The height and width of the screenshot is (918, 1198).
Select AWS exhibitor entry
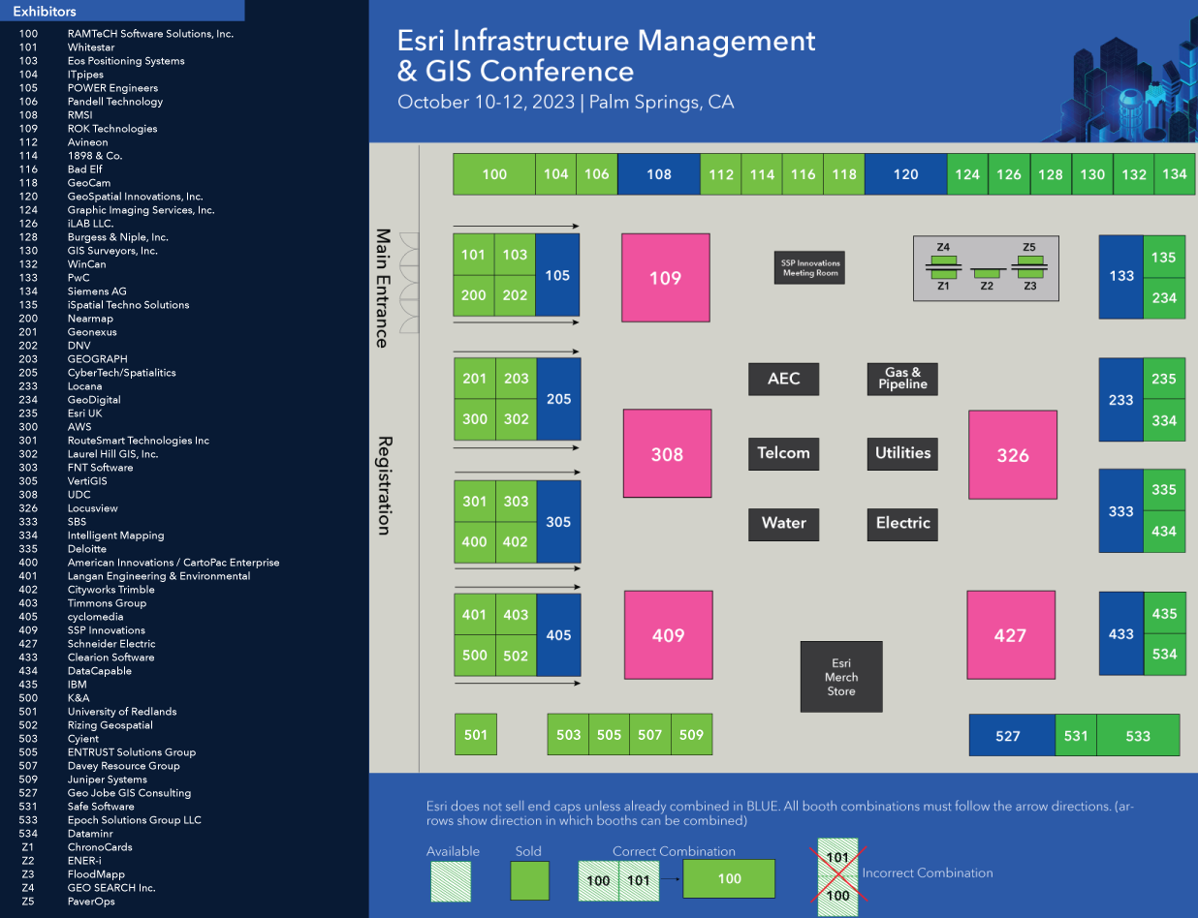[79, 427]
